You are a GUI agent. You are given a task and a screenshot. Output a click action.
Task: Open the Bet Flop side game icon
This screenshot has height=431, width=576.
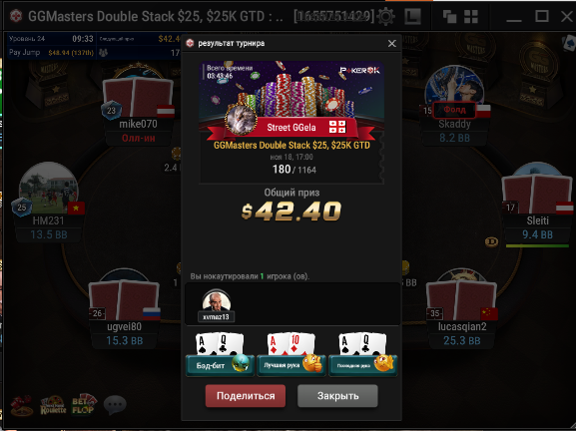pyautogui.click(x=84, y=405)
